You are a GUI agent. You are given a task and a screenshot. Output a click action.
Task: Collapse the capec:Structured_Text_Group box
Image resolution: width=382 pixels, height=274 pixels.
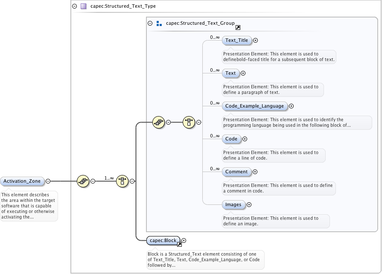coord(150,23)
